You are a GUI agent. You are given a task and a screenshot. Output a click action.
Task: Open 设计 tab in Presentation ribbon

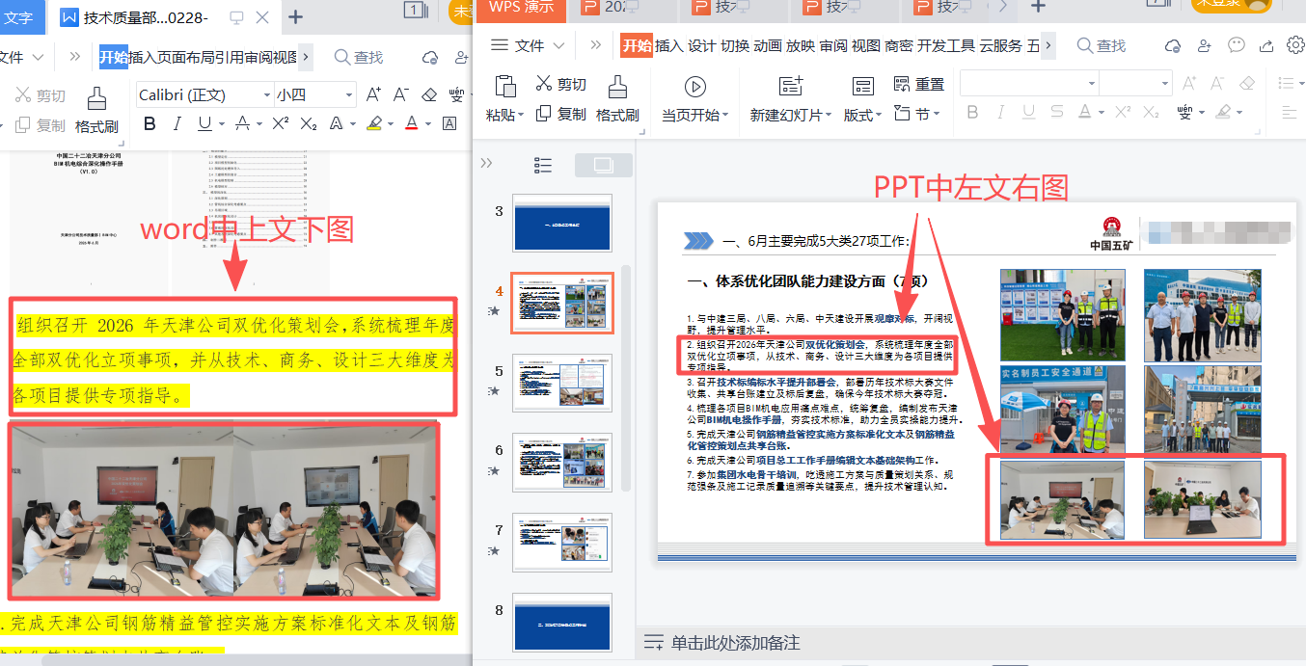click(x=701, y=45)
